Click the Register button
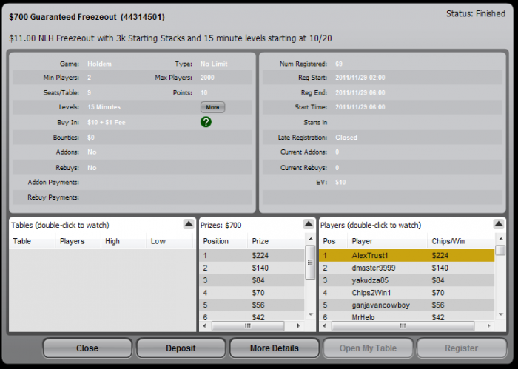 (461, 348)
